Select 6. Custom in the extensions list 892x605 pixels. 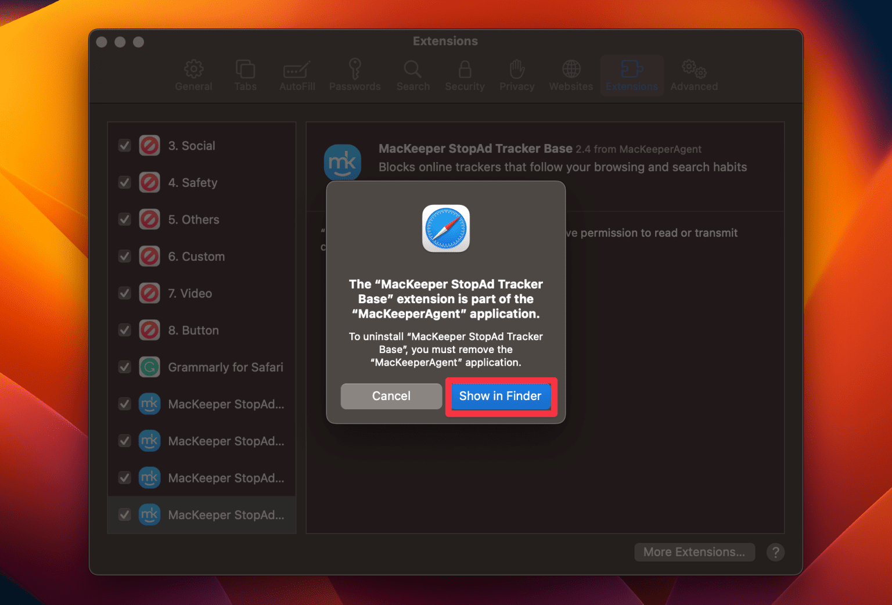pos(196,257)
